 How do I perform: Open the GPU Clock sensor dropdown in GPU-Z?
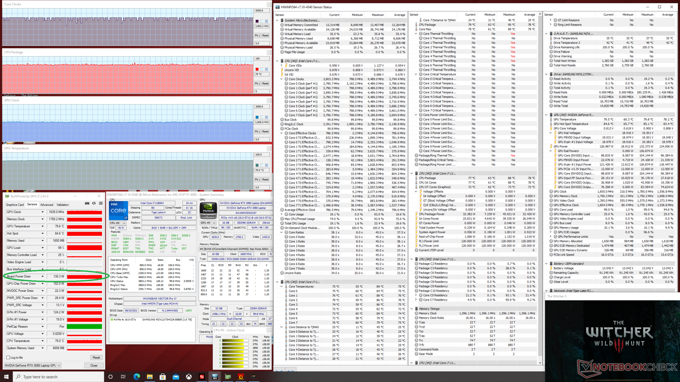coord(42,212)
